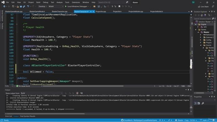The height and width of the screenshot is (122, 217).
Task: Click the Properties alphabetical sort icon
Action: pos(199,103)
